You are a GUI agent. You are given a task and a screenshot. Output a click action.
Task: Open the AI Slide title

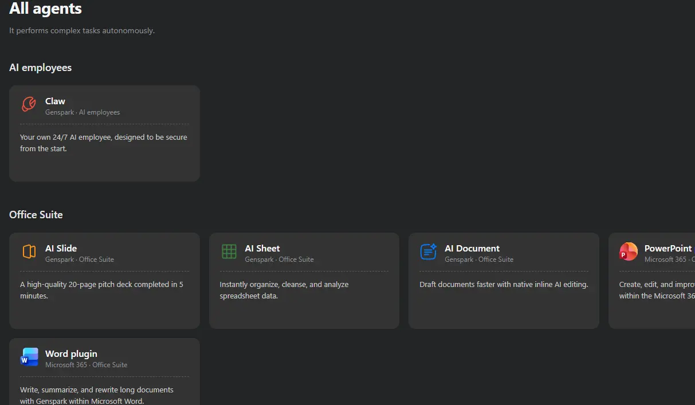click(x=61, y=249)
